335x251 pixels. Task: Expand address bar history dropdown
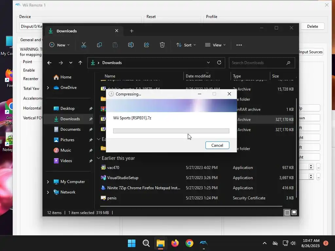click(208, 62)
